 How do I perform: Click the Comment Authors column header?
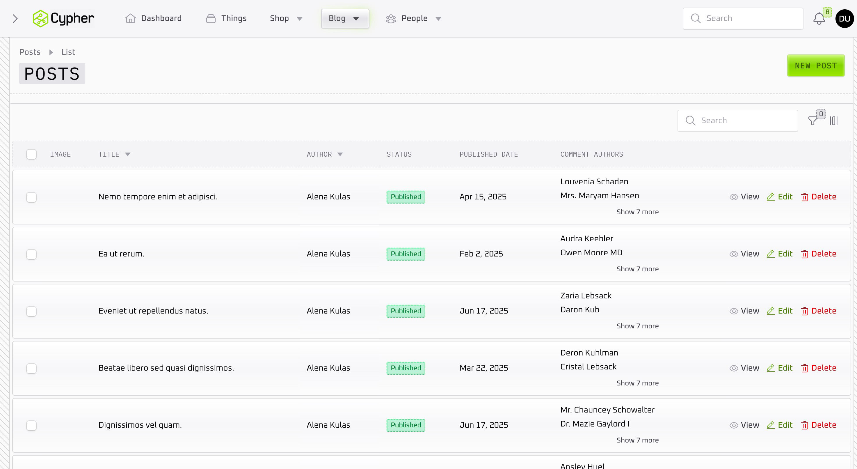[x=591, y=155]
